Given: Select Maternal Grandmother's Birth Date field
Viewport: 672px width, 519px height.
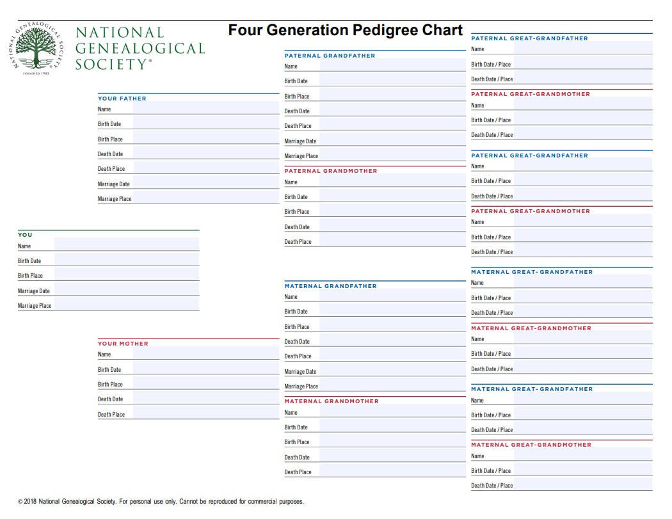Looking at the screenshot, I should [392, 426].
